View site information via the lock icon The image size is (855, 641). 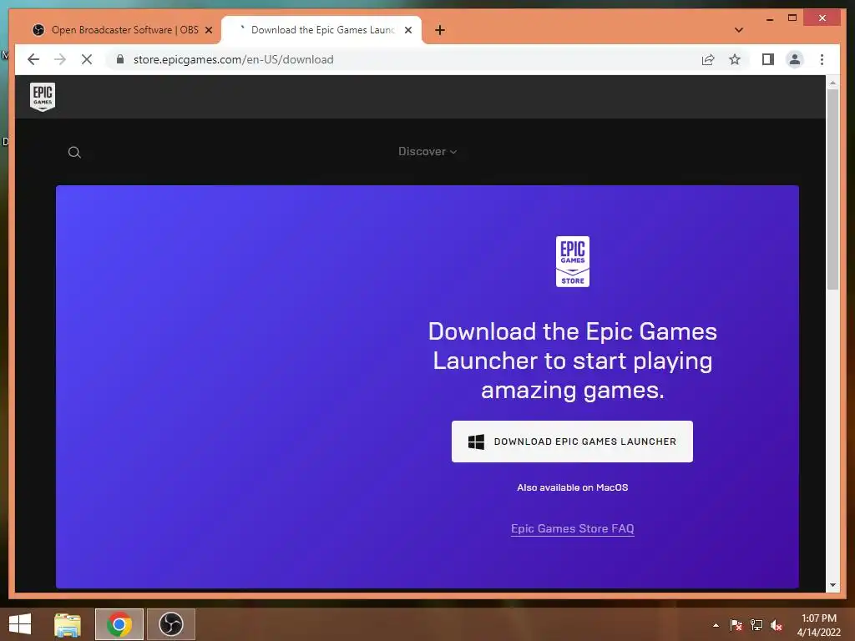click(x=120, y=59)
